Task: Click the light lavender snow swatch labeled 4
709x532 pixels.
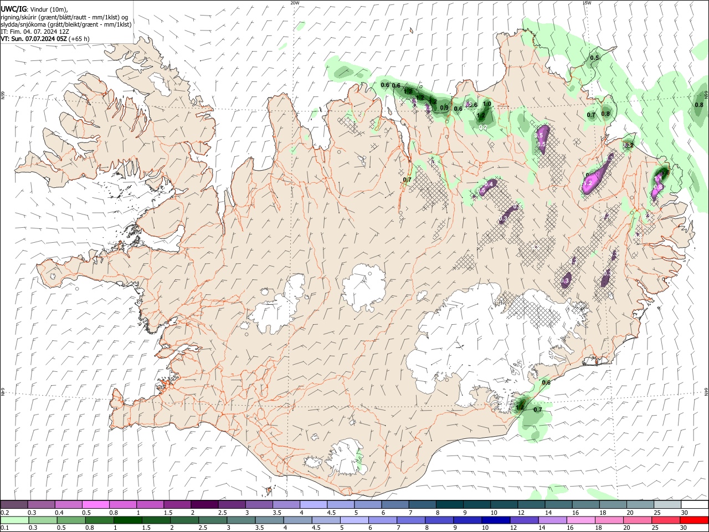Action: click(x=314, y=505)
